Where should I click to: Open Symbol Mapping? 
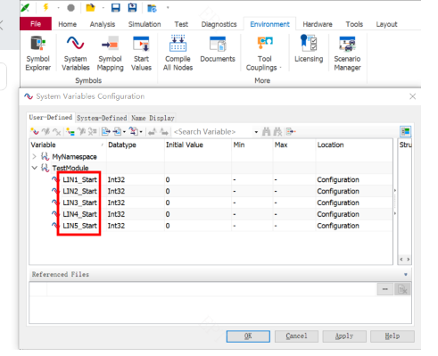coord(110,54)
